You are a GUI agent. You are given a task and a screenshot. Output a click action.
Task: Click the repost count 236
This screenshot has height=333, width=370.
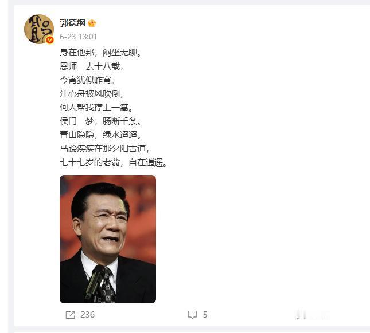[88, 315]
